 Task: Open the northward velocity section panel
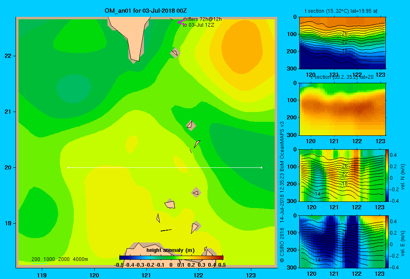click(x=342, y=175)
